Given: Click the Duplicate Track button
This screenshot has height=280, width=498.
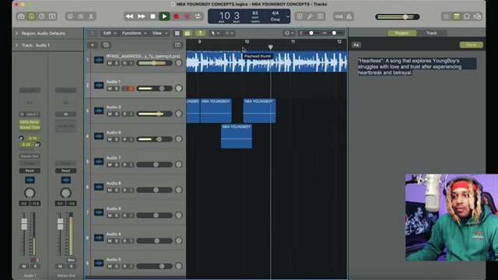Looking at the screenshot, I should [x=106, y=45].
